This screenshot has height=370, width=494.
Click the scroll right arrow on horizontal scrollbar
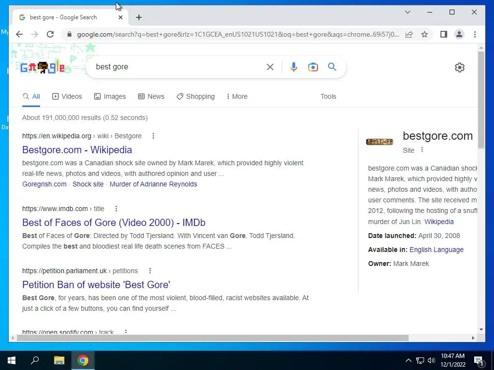point(473,338)
